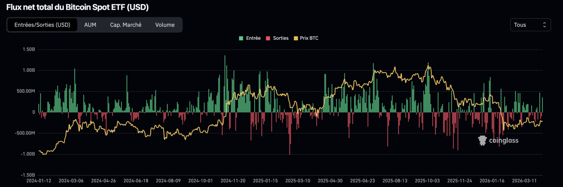Viewport: 563px width, 187px height.
Task: Show the Volume tab
Action: (165, 25)
